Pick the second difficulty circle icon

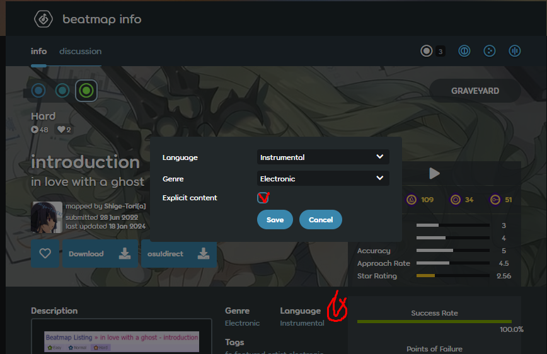point(62,91)
